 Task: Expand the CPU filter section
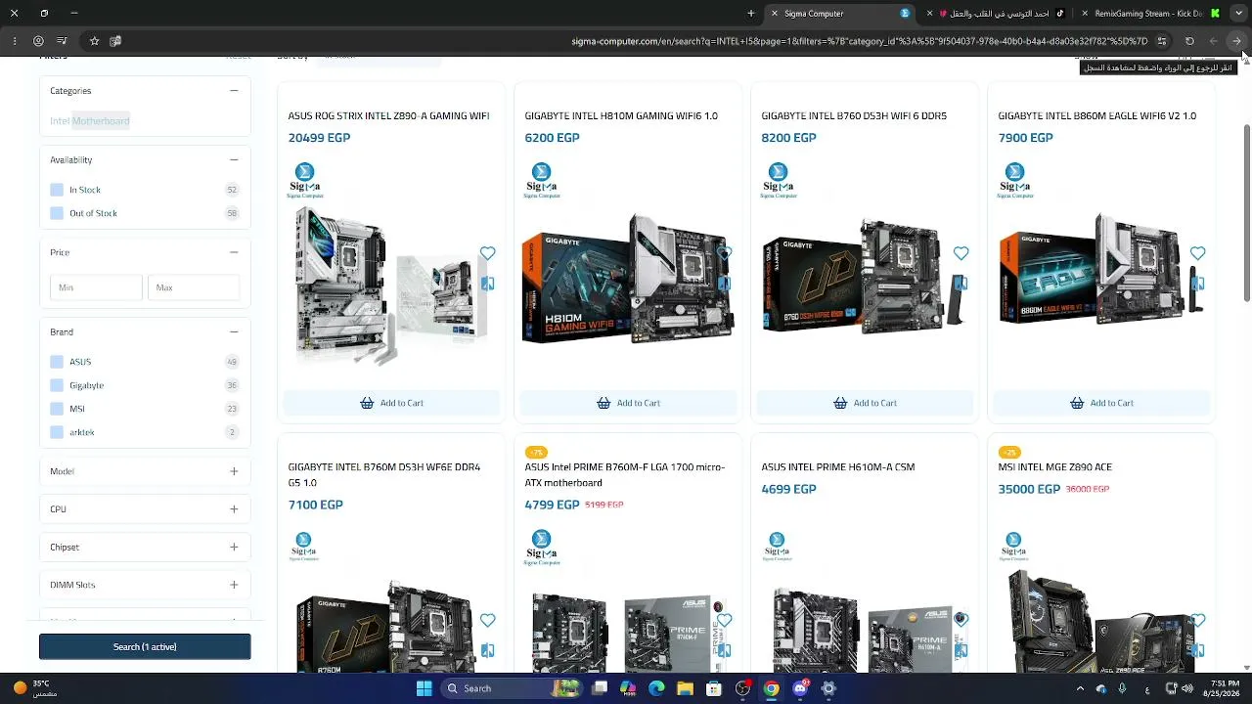[234, 509]
